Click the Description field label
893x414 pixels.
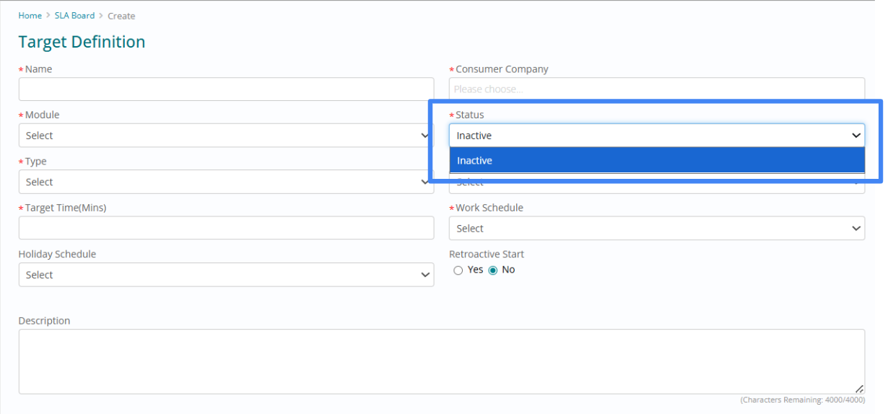pos(45,321)
